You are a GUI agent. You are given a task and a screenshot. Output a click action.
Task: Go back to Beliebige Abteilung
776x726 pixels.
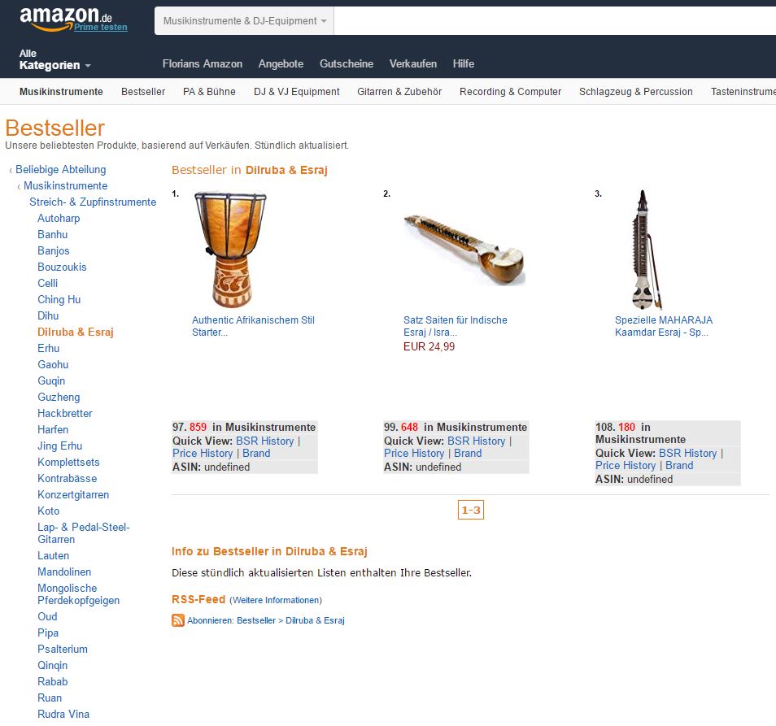[60, 170]
